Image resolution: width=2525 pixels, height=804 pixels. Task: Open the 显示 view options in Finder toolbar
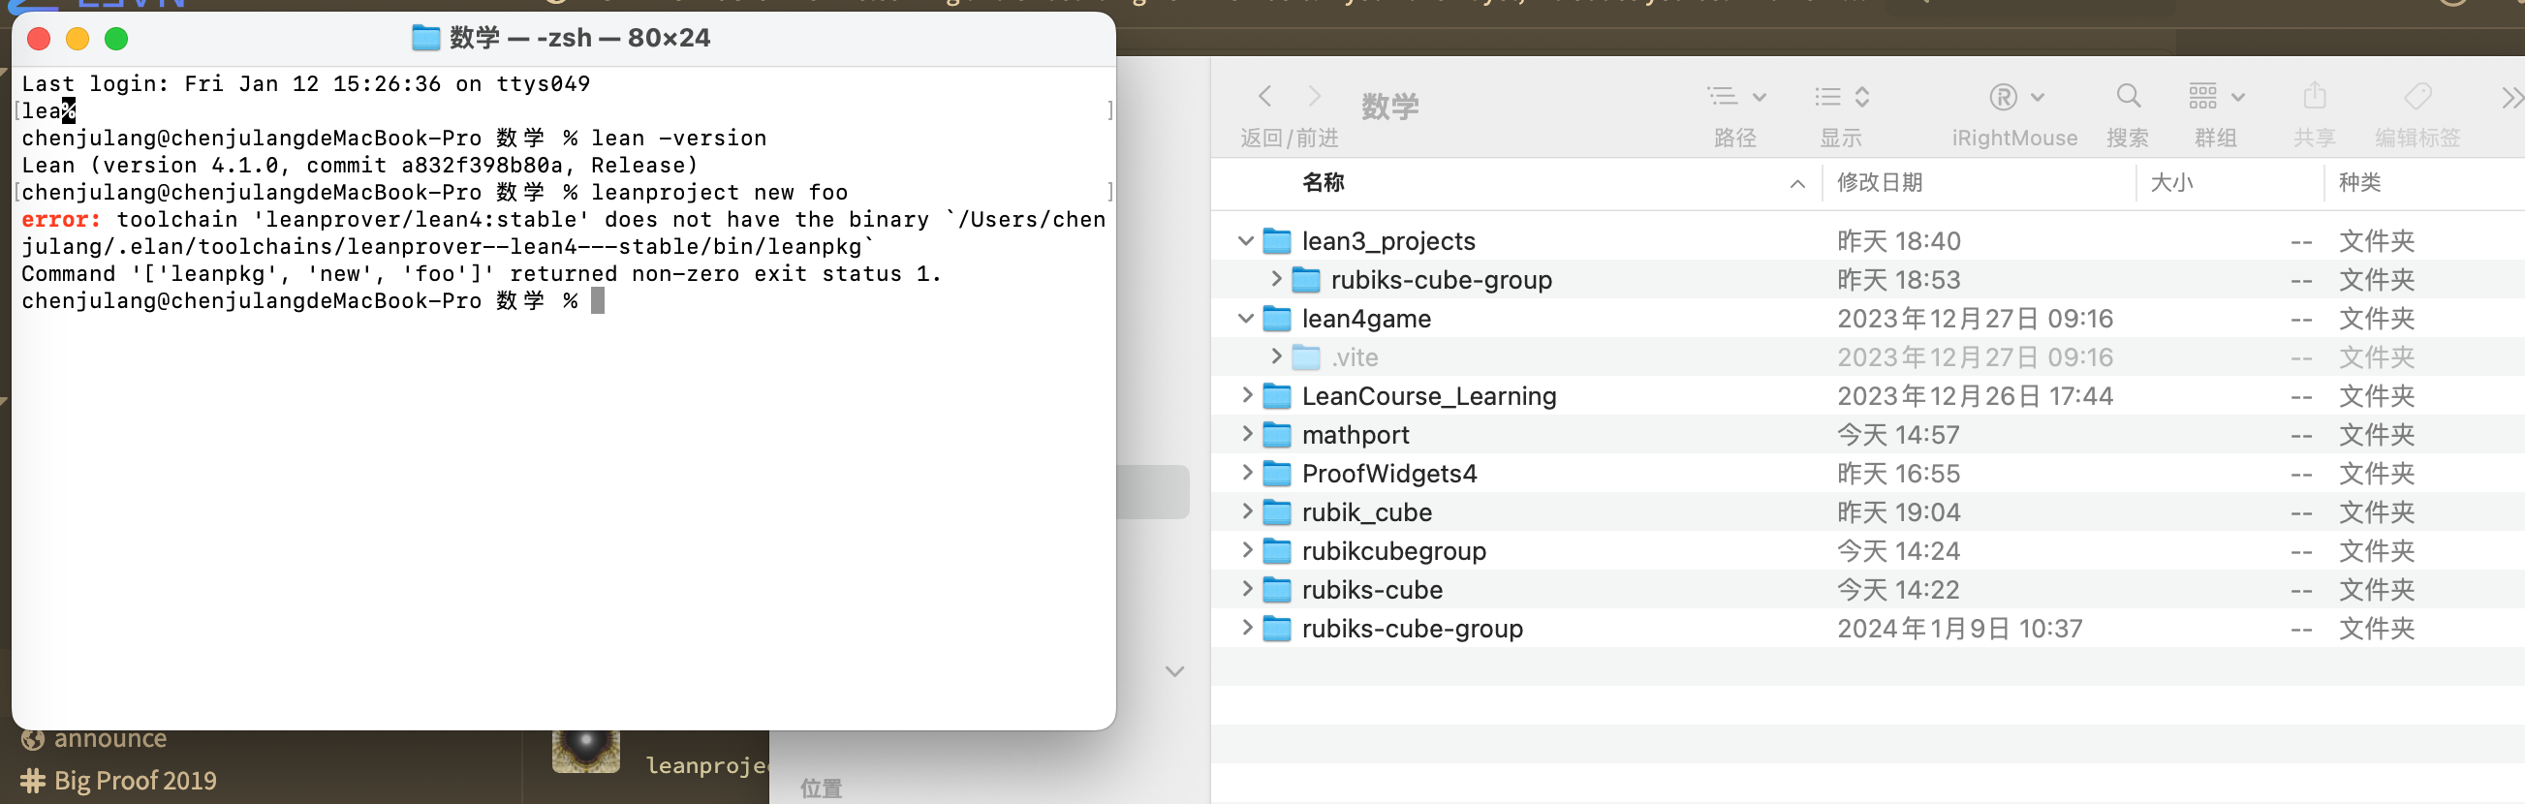[1842, 97]
